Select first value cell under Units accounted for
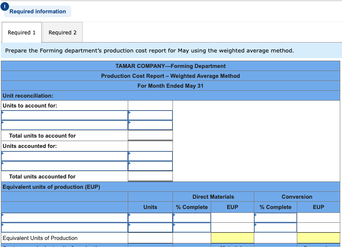342x249 pixels. 150,156
